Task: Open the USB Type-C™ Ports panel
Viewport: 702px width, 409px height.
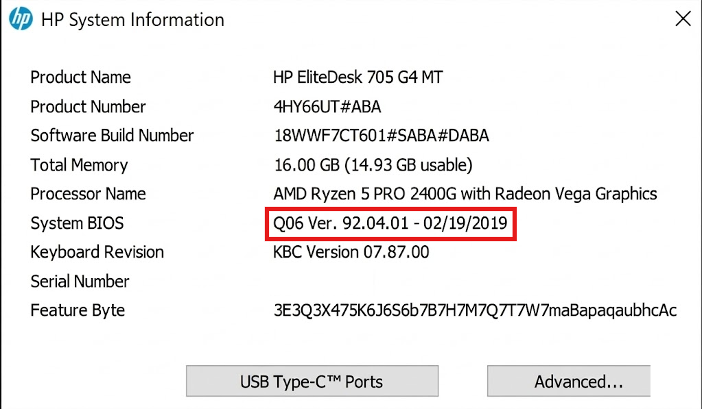Action: 312,381
